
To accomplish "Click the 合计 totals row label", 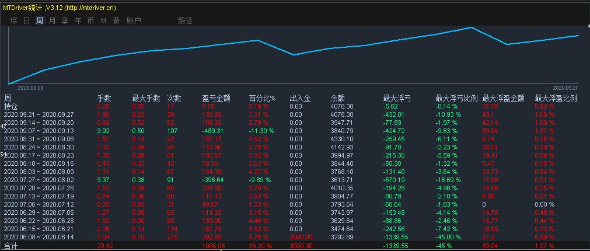I will pyautogui.click(x=11, y=246).
